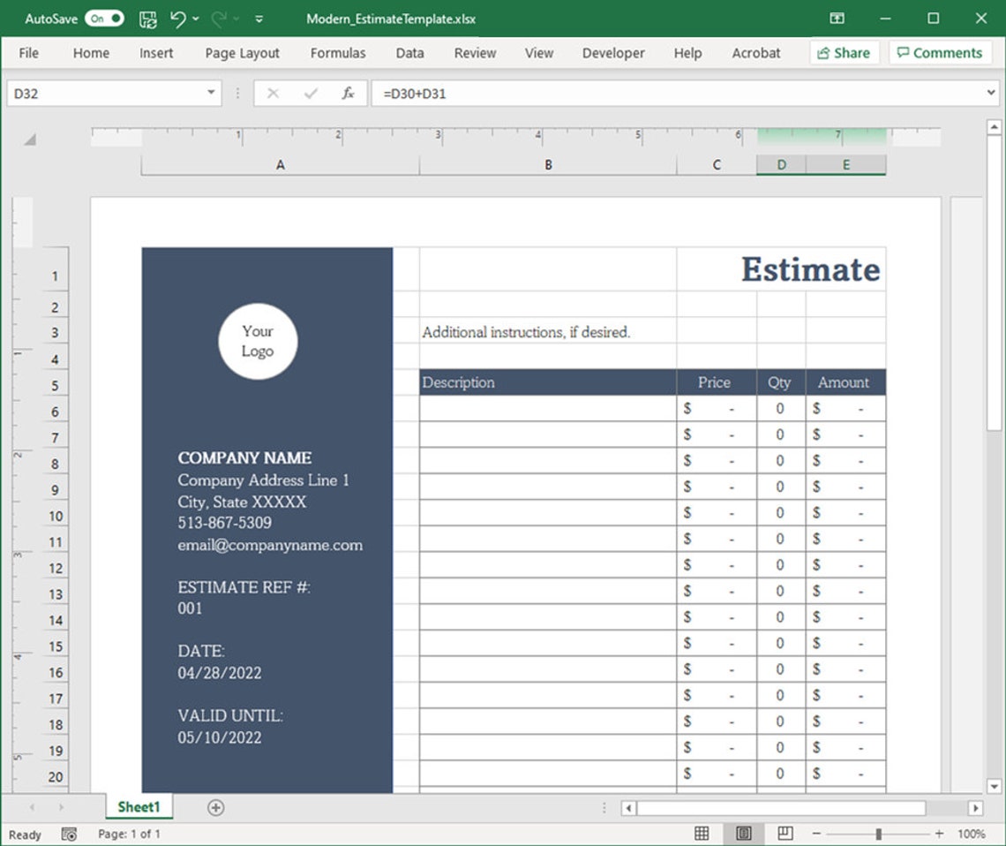Image resolution: width=1006 pixels, height=846 pixels.
Task: Open the Share pane
Action: coord(844,53)
